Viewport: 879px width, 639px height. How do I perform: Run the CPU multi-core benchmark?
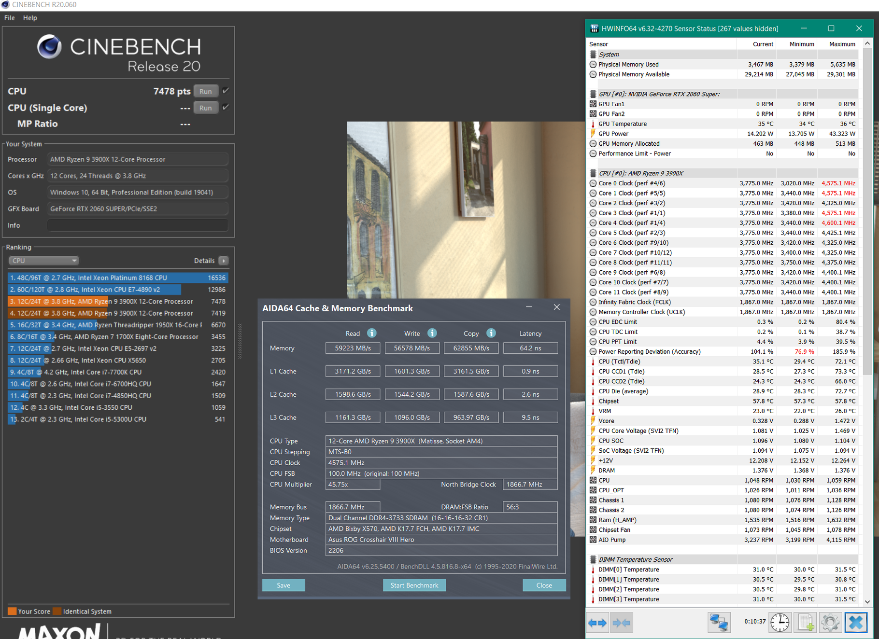[x=206, y=91]
